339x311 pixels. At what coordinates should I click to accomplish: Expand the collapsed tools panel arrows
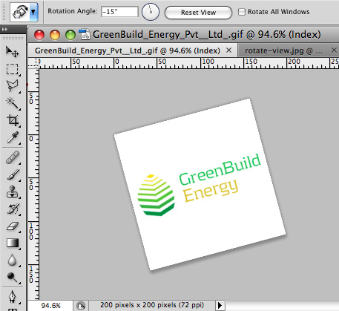click(x=4, y=29)
